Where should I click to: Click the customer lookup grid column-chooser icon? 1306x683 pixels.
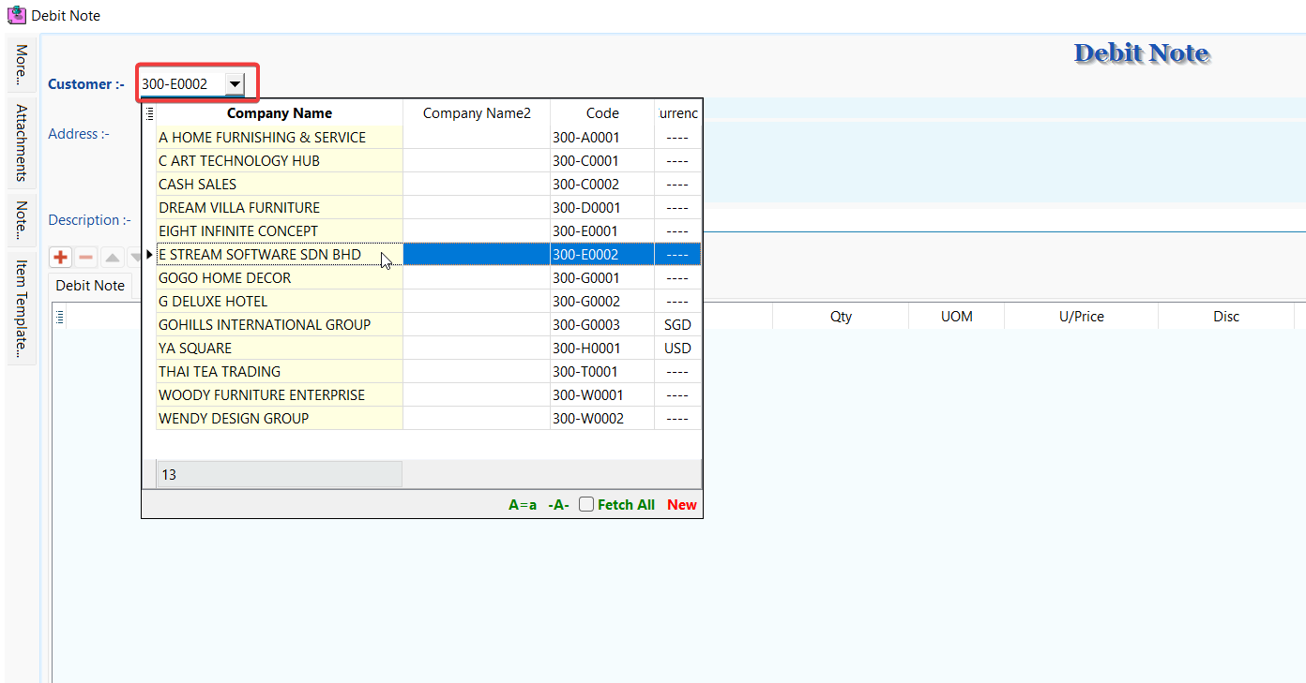[x=149, y=113]
